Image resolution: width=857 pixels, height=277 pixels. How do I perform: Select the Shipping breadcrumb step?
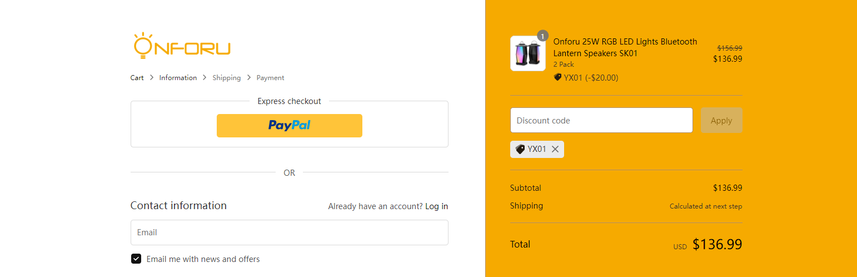pyautogui.click(x=227, y=78)
